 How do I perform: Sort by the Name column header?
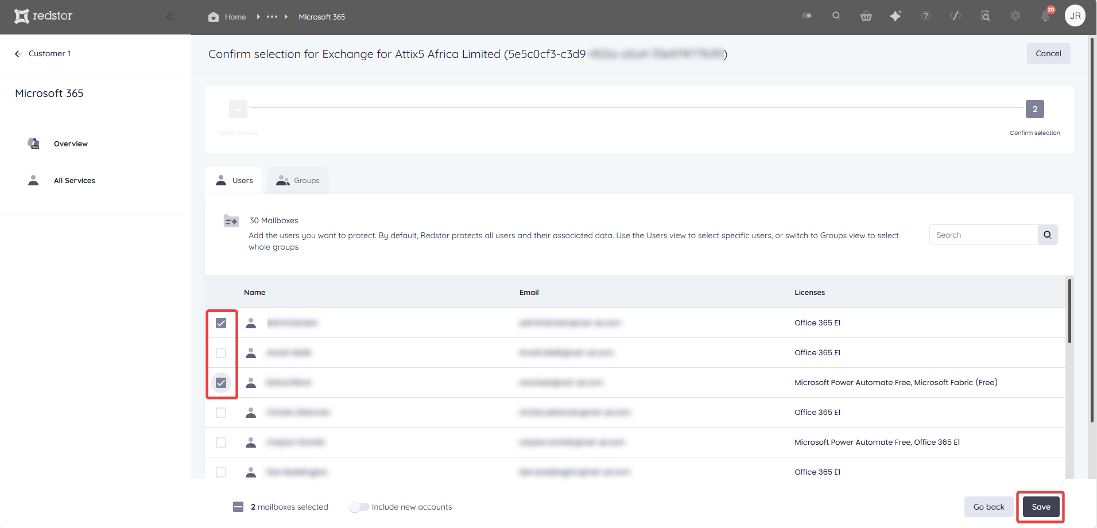(x=255, y=293)
